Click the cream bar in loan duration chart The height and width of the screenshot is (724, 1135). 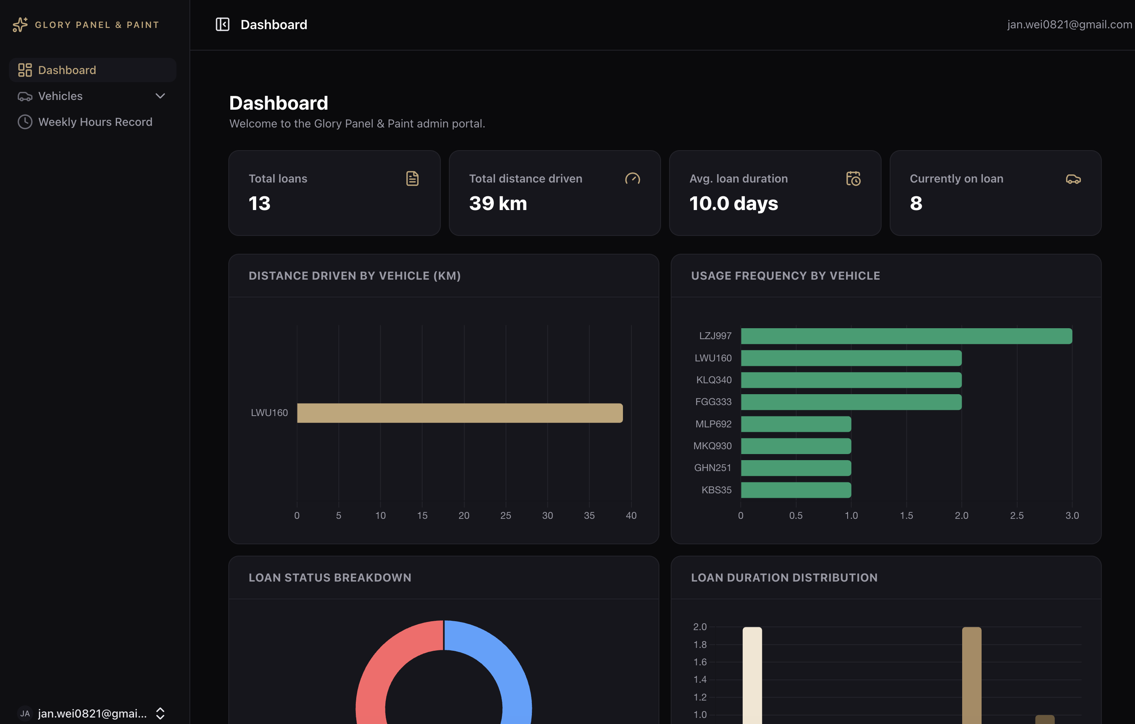(752, 675)
